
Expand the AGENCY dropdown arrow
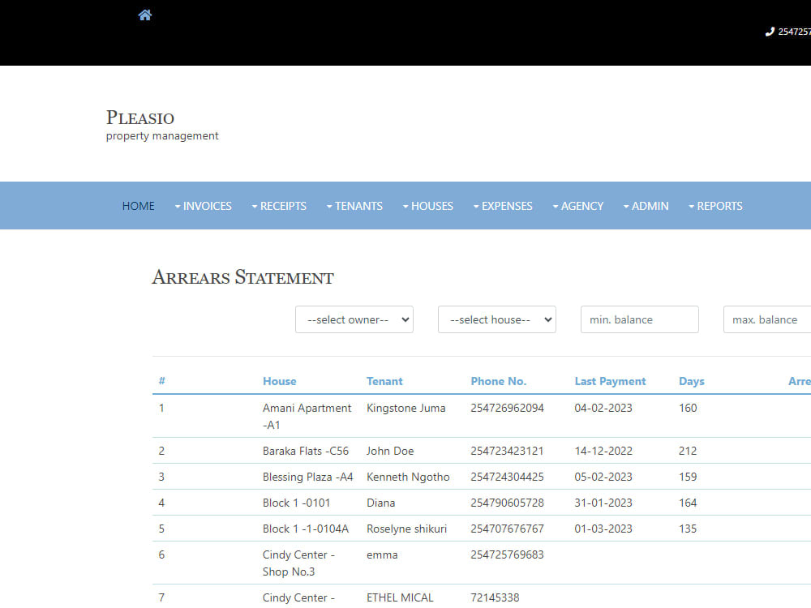[x=557, y=206]
